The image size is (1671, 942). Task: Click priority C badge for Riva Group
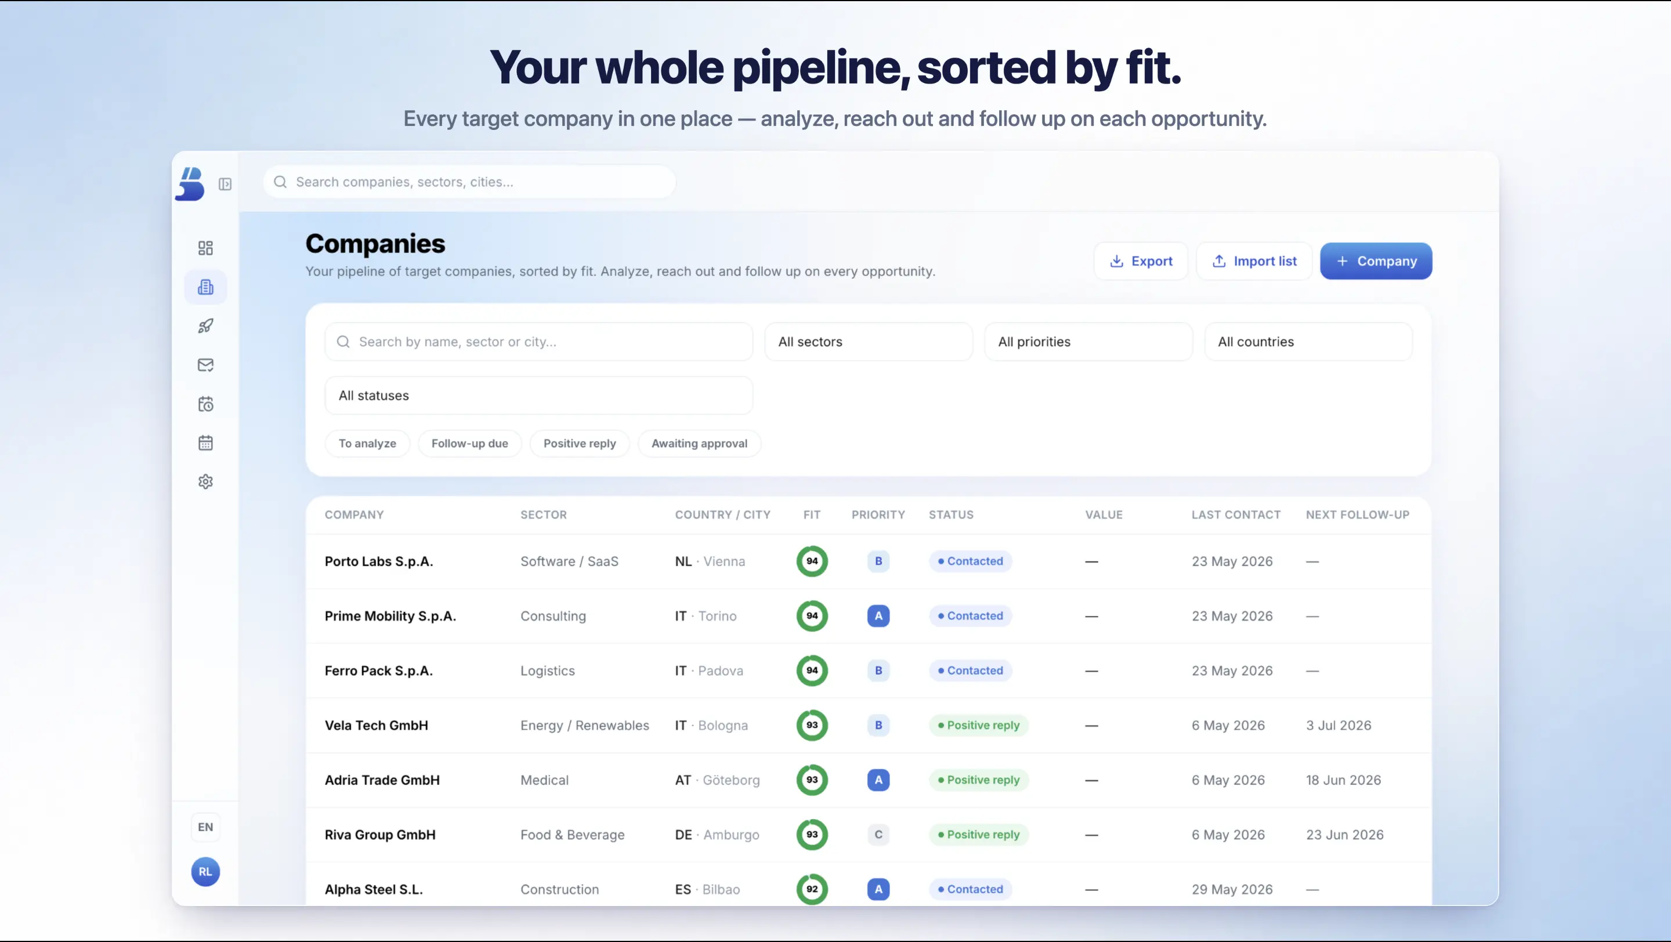tap(878, 834)
